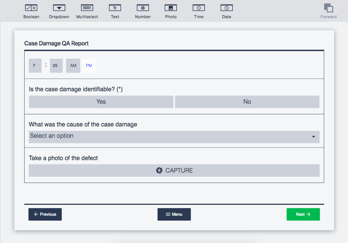Select the Boolean field type icon

point(31,8)
